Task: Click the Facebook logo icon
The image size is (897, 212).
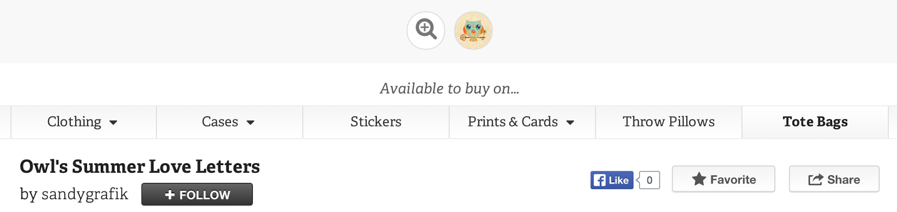Action: 600,180
